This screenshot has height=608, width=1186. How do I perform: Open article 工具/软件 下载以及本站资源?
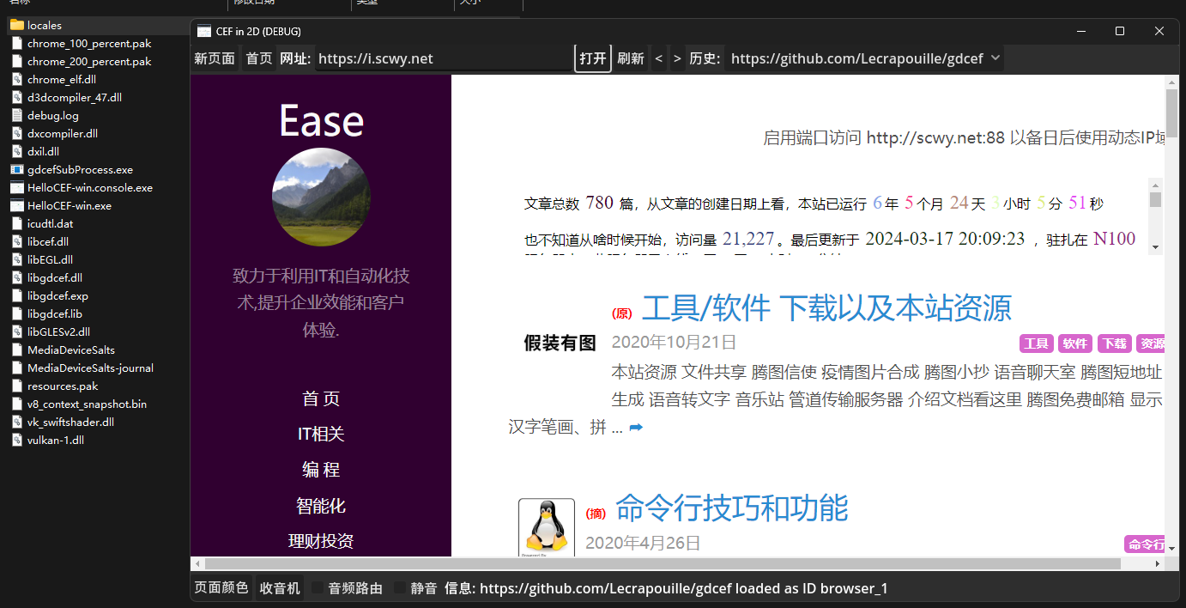tap(826, 307)
